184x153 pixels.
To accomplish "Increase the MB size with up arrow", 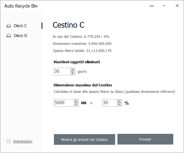I will coord(76,101).
